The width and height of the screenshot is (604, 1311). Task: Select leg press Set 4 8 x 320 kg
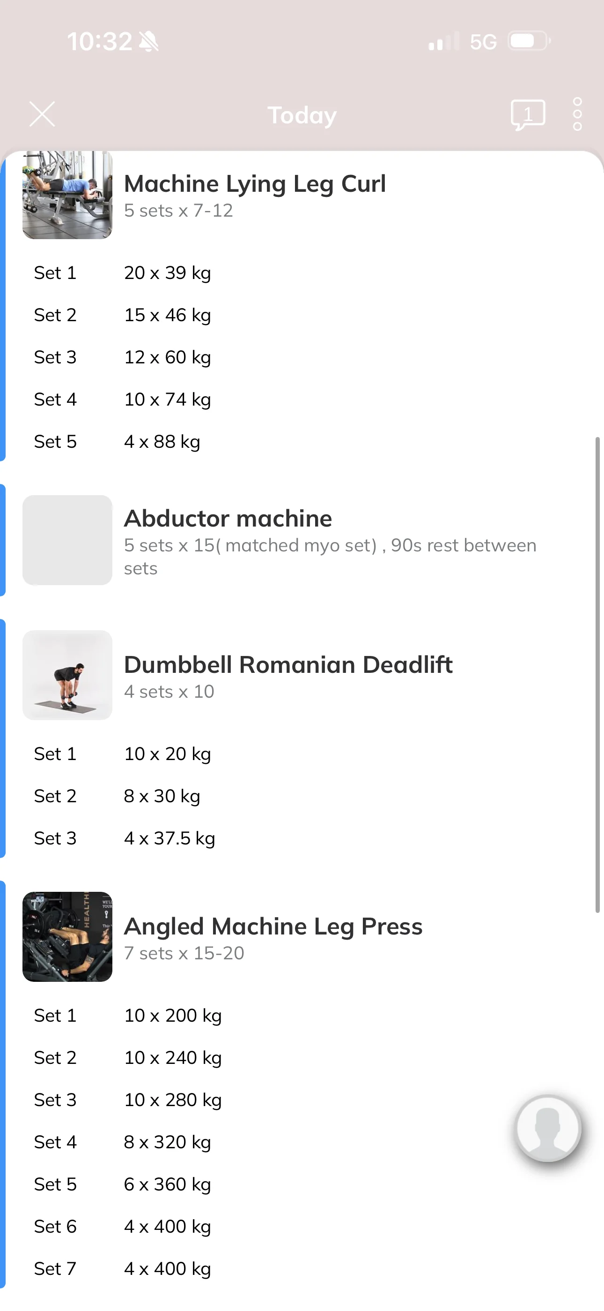tap(122, 1142)
